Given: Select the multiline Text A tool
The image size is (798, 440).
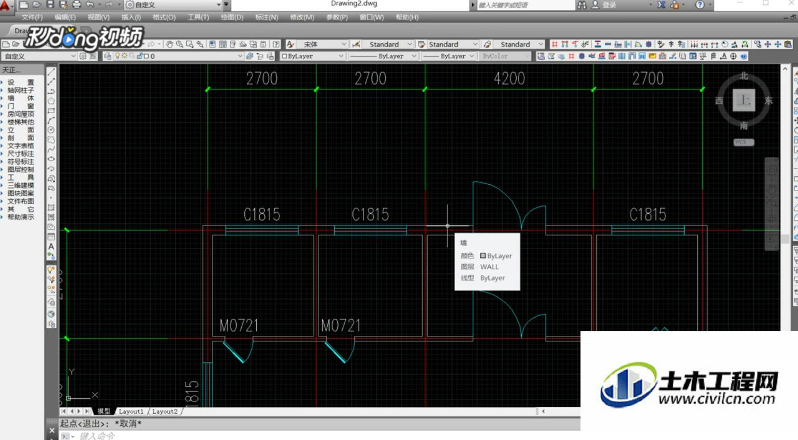Looking at the screenshot, I should [51, 246].
